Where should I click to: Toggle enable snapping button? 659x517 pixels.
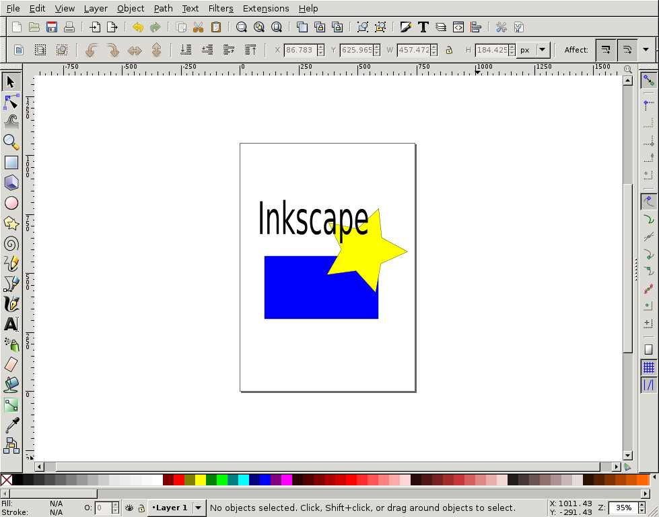click(649, 80)
